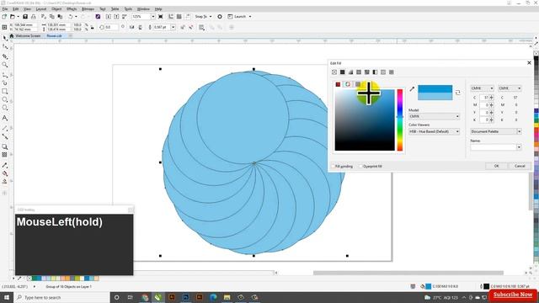539x303 pixels.
Task: Click the hue spectrum slider bar
Action: (400, 120)
